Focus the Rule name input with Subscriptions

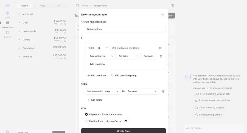pyautogui.click(x=125, y=29)
